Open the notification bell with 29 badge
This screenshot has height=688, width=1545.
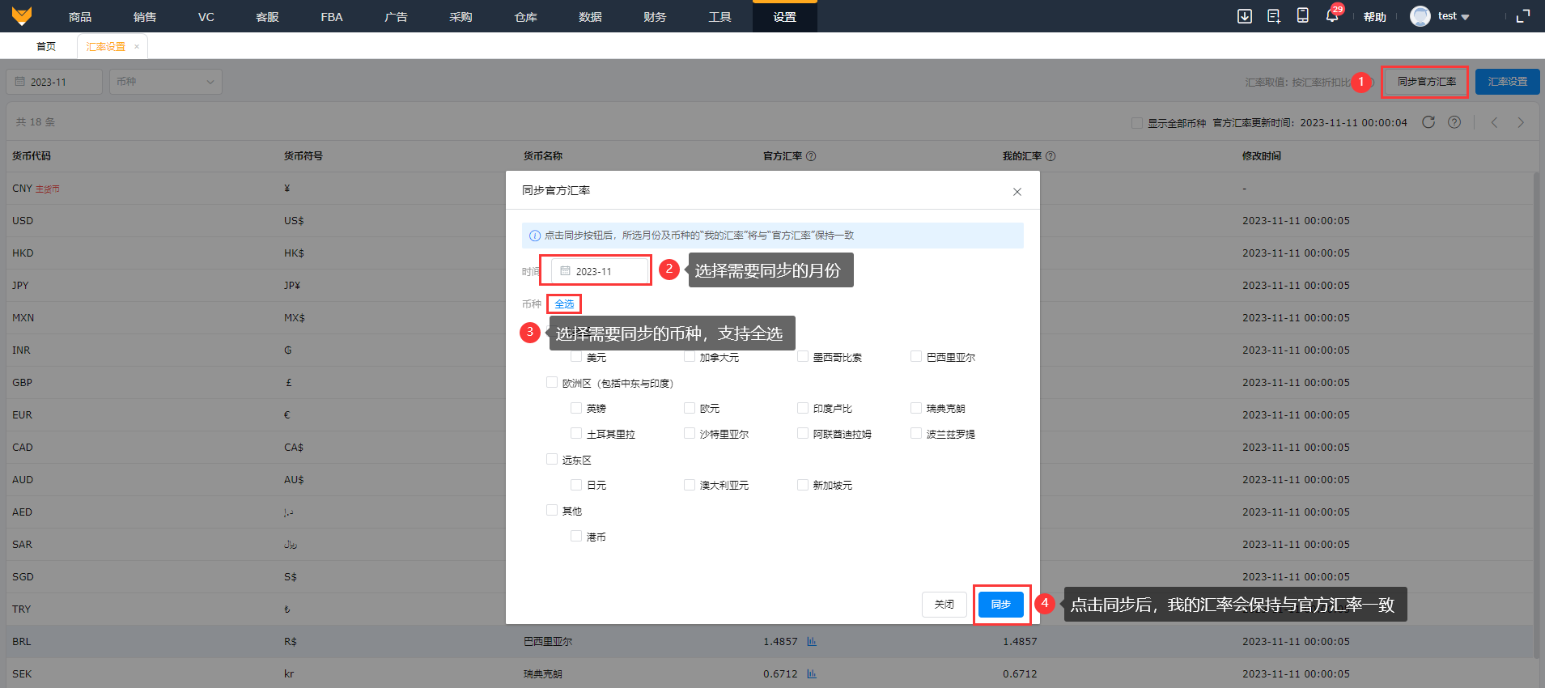1331,16
